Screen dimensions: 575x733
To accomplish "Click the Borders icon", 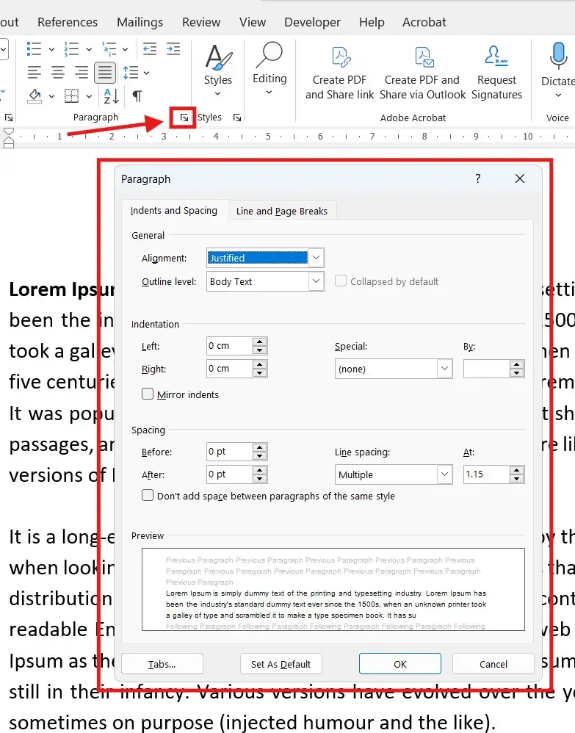I will [x=71, y=95].
